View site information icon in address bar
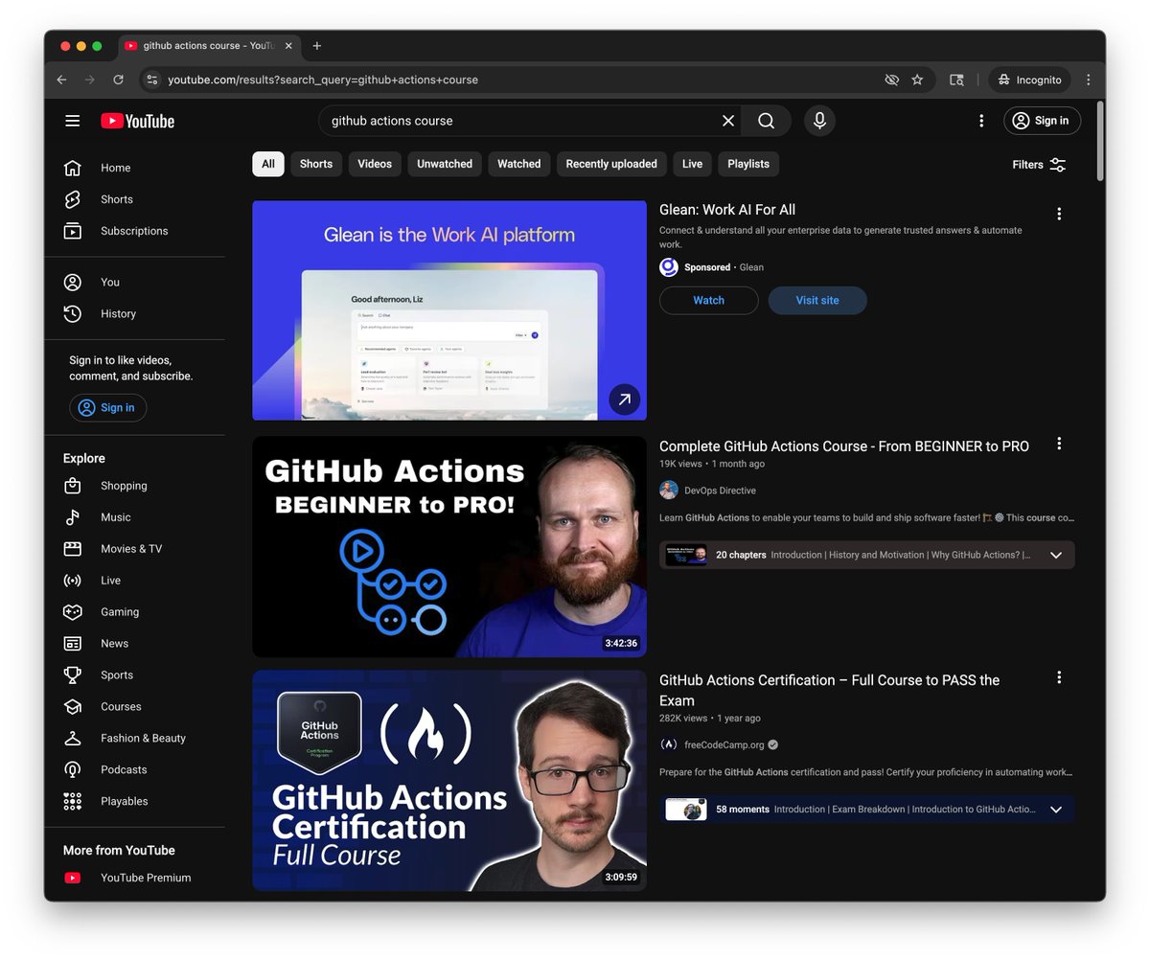Screen dimensions: 1150x960 coord(151,80)
